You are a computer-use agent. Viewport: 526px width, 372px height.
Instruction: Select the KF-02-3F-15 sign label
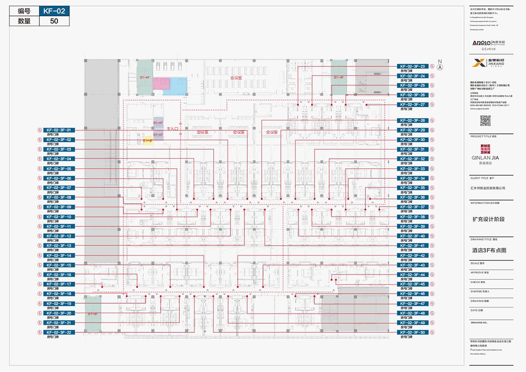59,265
